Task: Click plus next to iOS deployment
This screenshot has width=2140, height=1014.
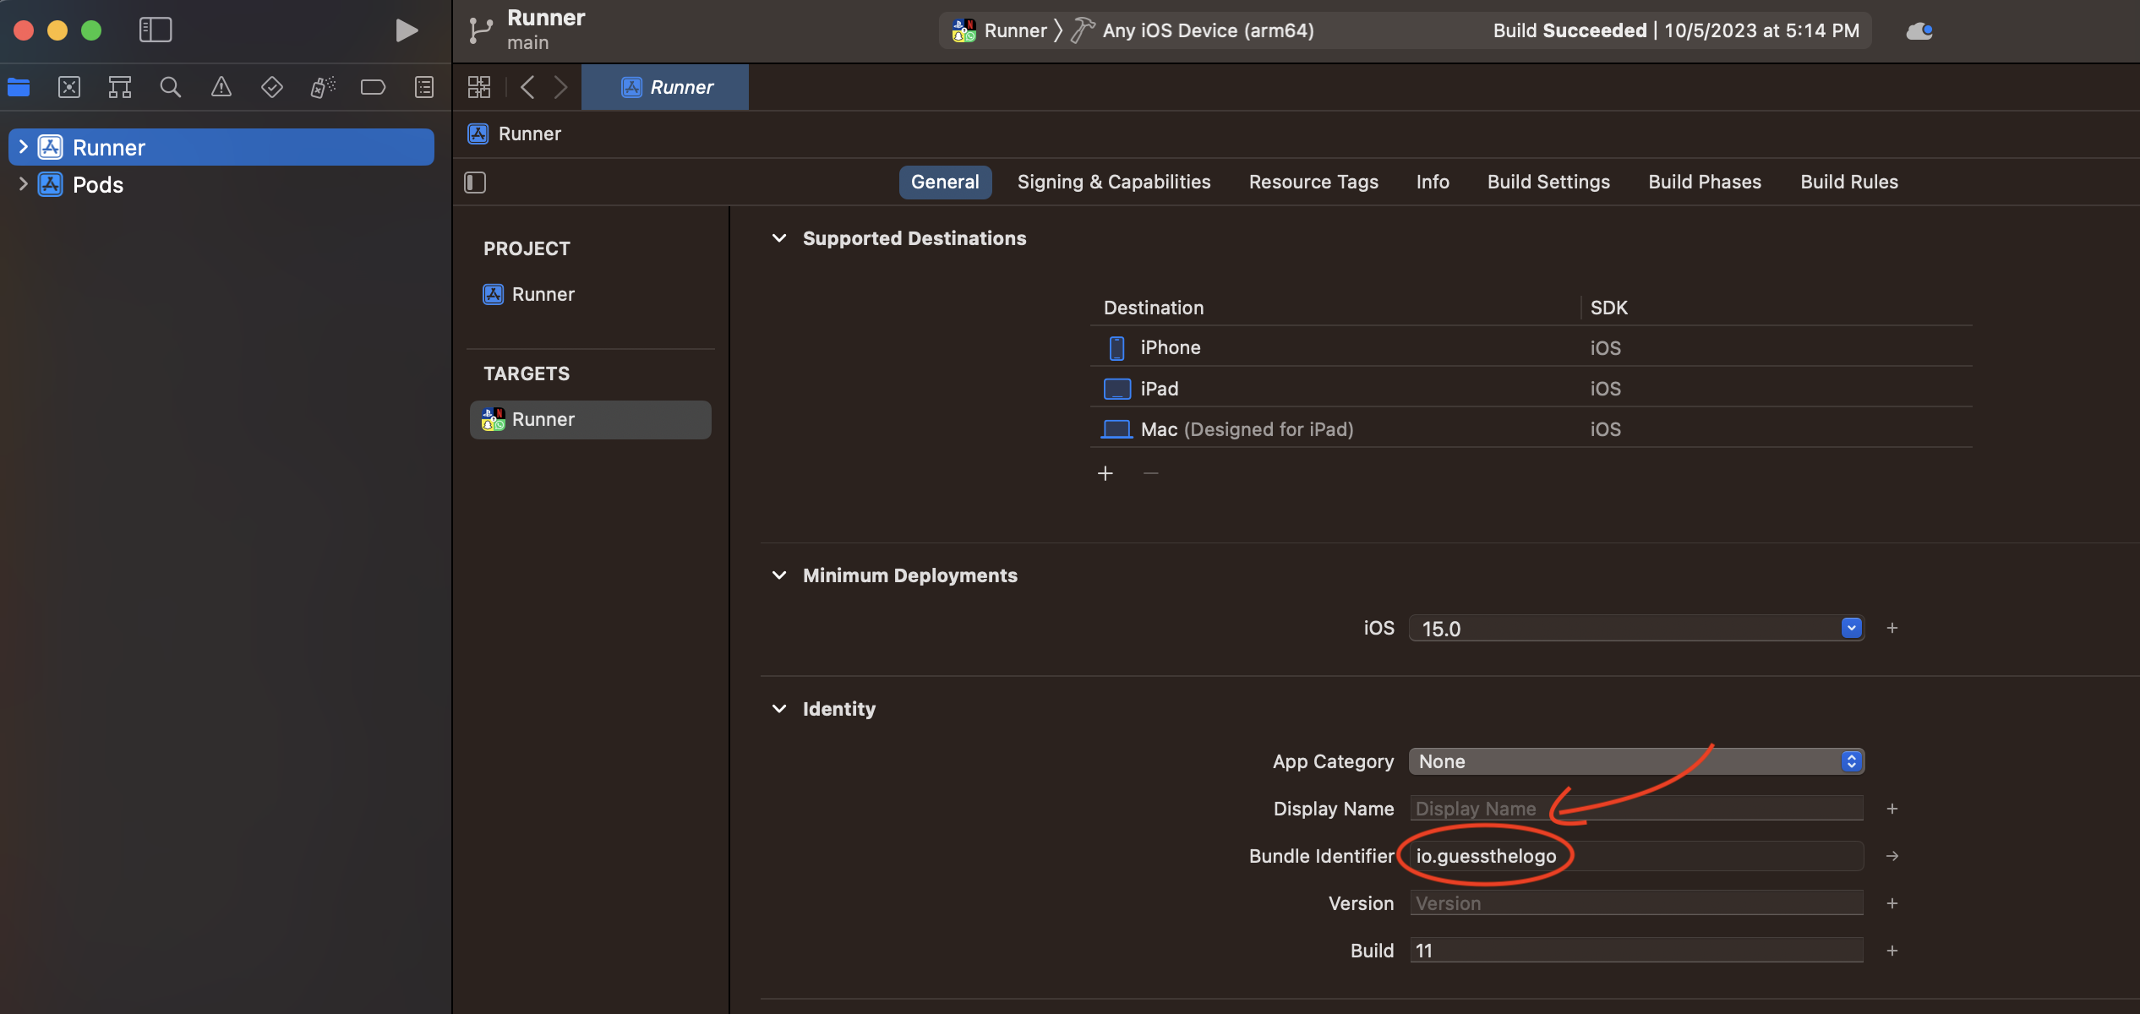Action: click(1892, 628)
